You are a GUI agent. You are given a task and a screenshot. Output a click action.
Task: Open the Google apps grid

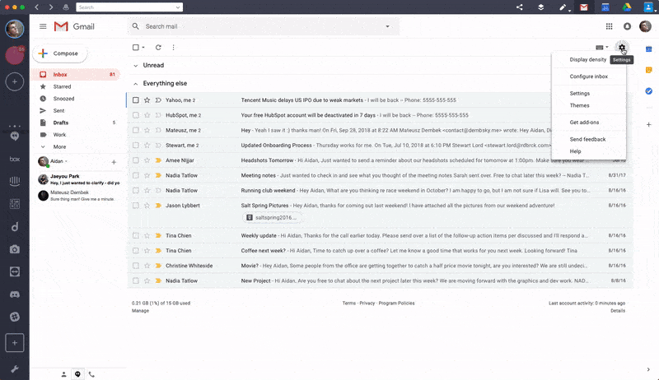click(x=609, y=26)
